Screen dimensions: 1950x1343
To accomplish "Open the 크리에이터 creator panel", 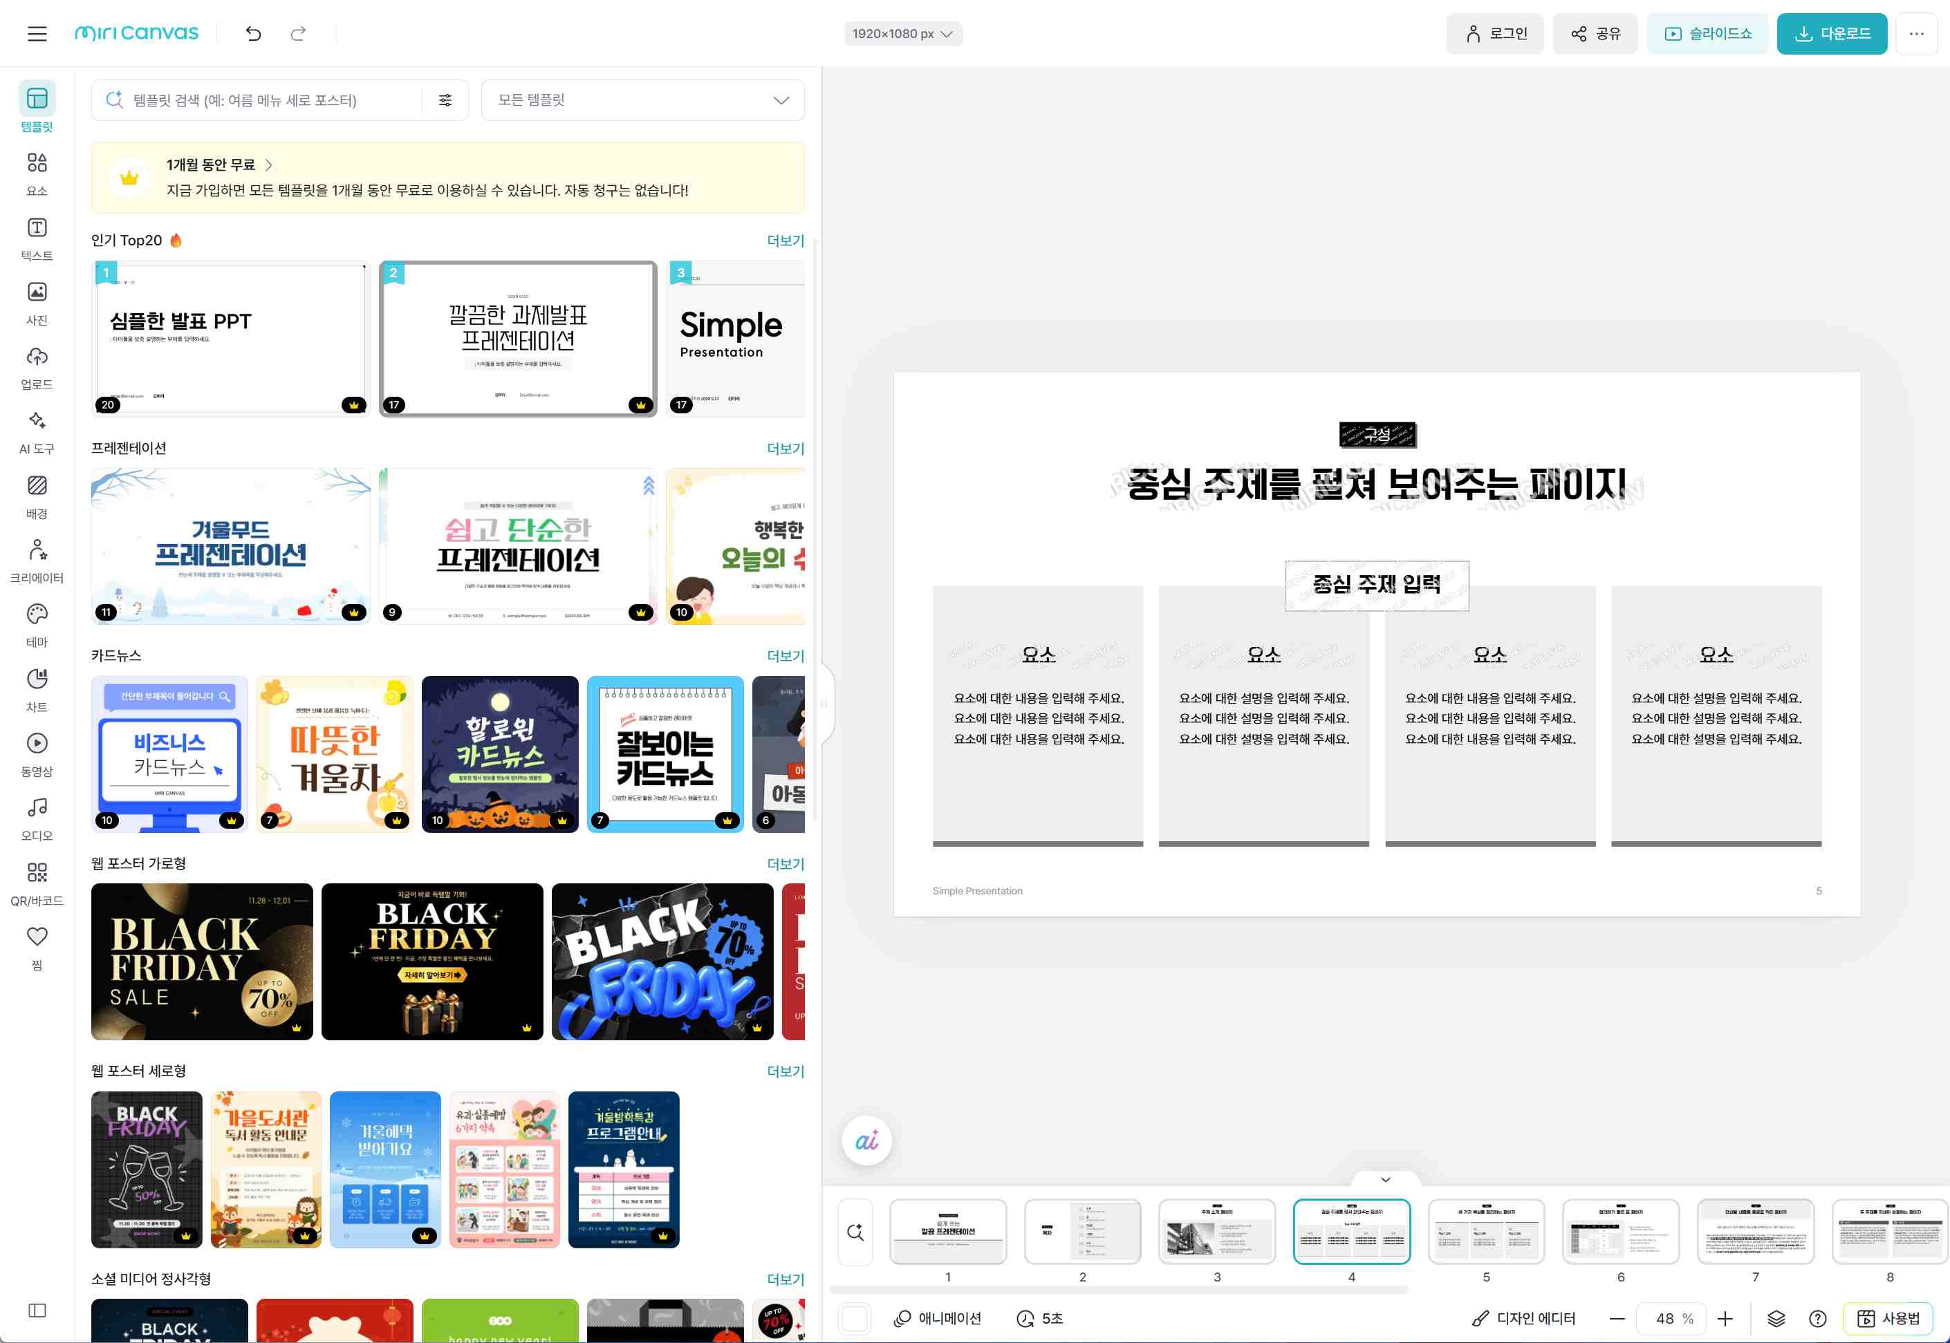I will click(x=37, y=561).
